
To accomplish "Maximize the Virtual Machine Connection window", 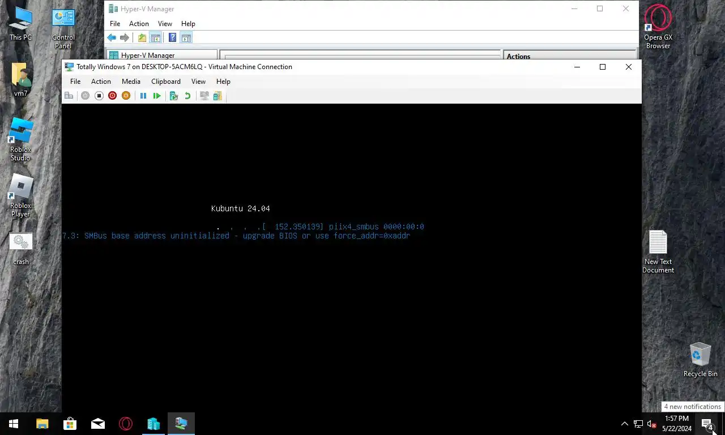I will 603,67.
